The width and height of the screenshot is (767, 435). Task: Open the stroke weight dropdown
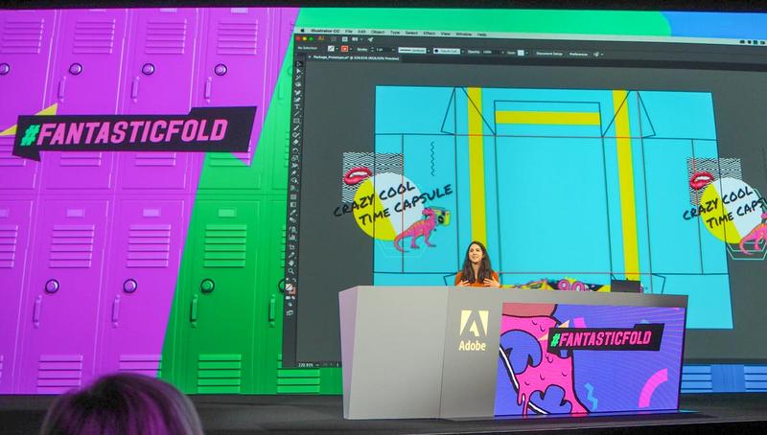point(393,50)
